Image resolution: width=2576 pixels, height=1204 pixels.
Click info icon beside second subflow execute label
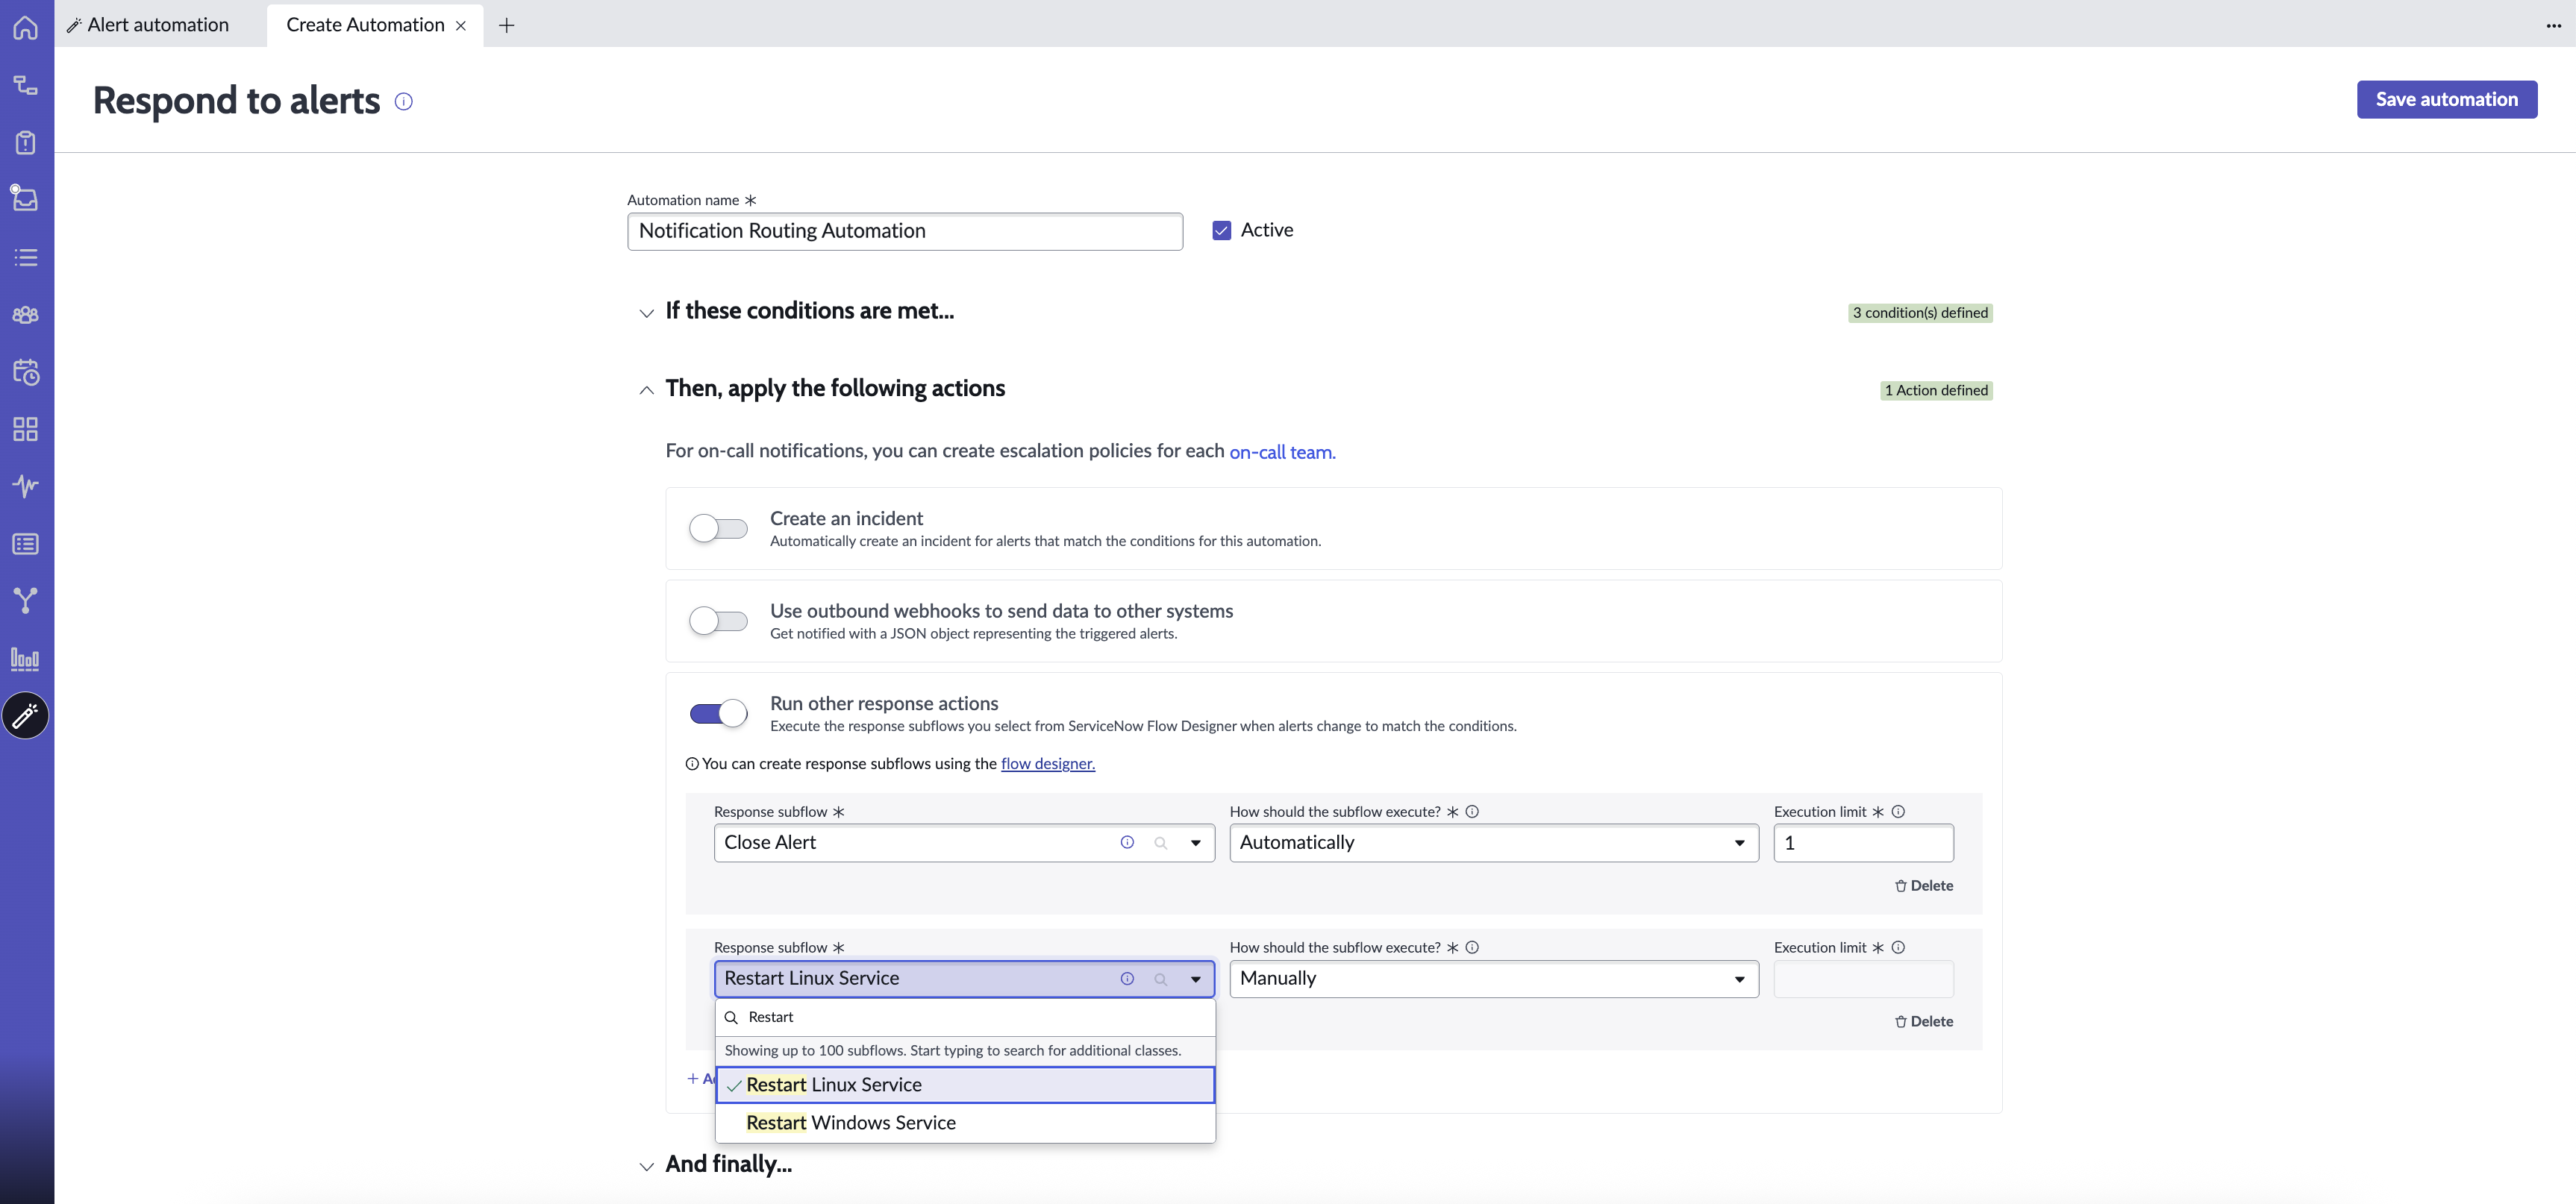click(1472, 947)
